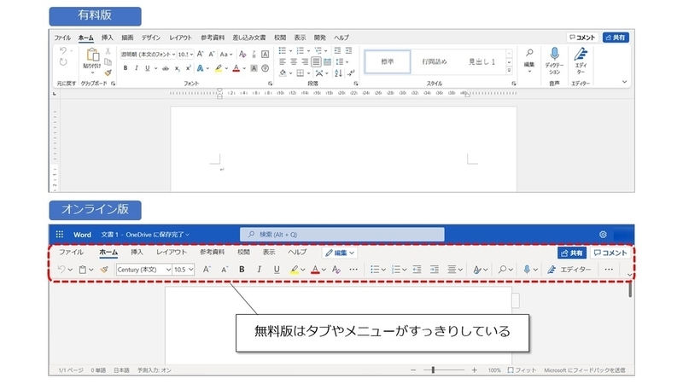Open the 開発 tab in desktop Word
This screenshot has width=683, height=384.
pos(319,38)
